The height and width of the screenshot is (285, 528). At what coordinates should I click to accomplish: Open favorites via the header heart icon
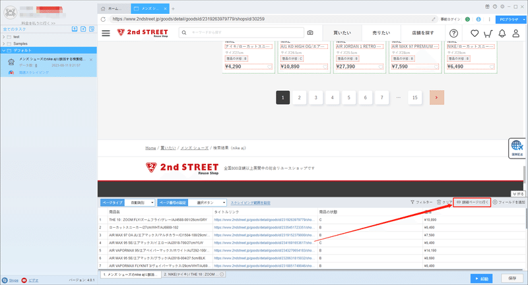[x=475, y=33]
